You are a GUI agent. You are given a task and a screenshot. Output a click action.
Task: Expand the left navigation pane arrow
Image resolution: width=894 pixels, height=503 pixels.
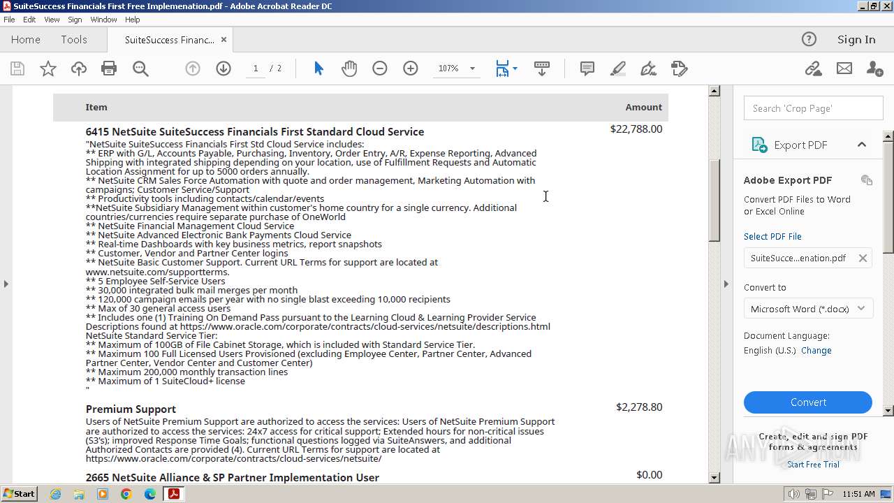point(6,284)
